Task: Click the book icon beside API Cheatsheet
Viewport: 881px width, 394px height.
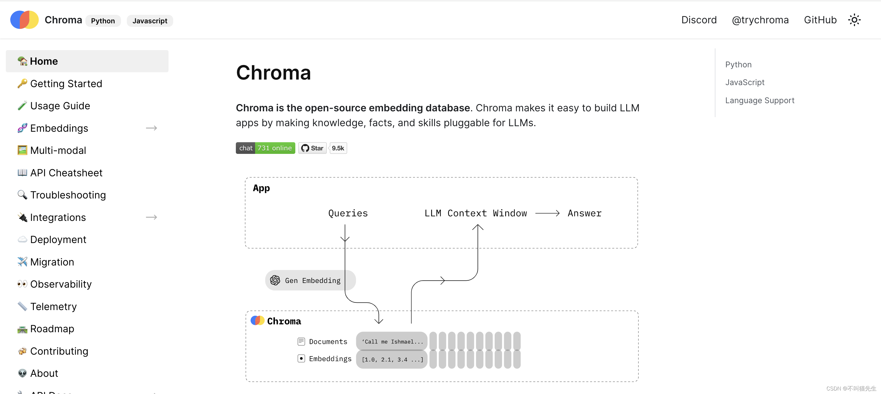Action: (x=22, y=173)
